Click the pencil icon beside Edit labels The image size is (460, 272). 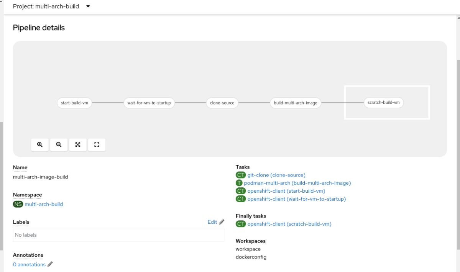click(x=221, y=222)
